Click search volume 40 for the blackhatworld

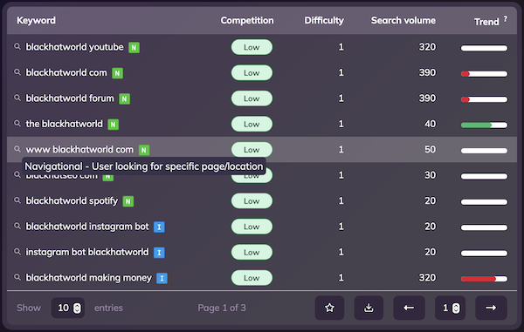pos(430,124)
